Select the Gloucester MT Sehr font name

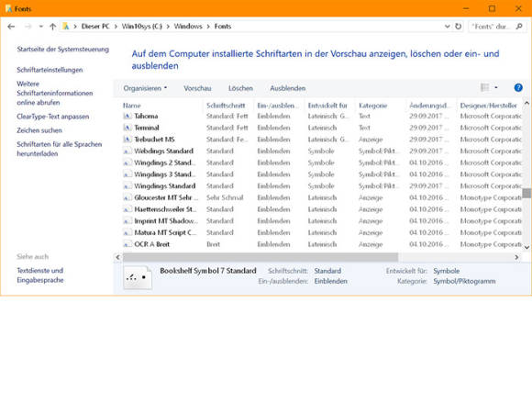point(166,197)
